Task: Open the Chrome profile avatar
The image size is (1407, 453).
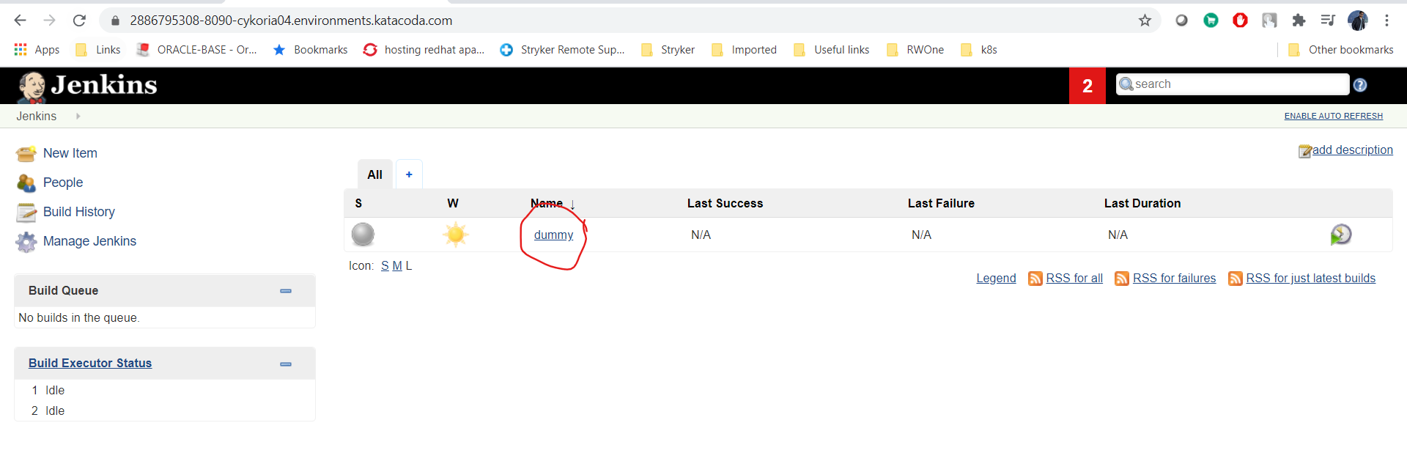Action: [1357, 21]
